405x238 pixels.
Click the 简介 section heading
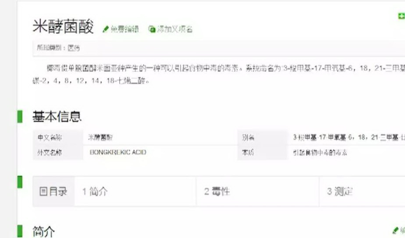tap(44, 231)
